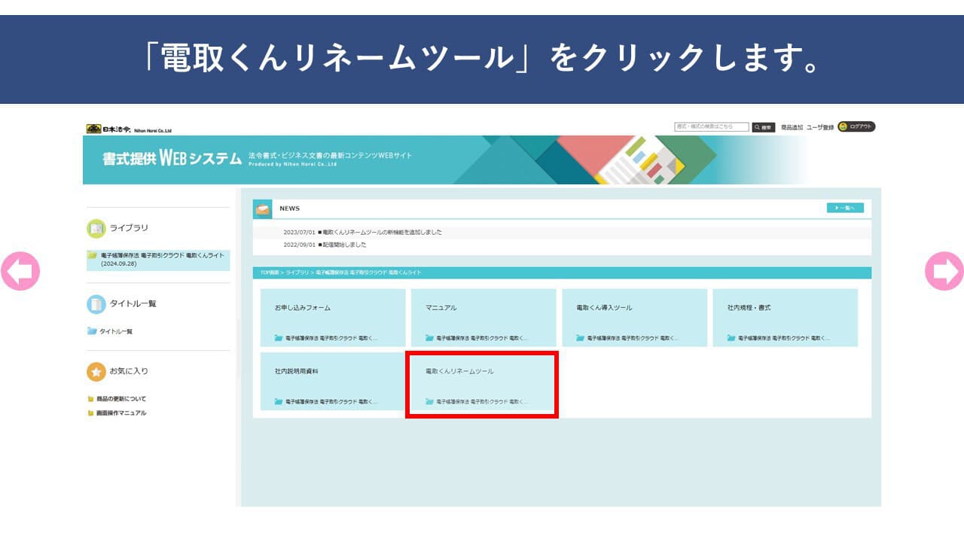Image resolution: width=964 pixels, height=542 pixels.
Task: Open the NEWS 一覧へ list button
Action: [x=845, y=208]
